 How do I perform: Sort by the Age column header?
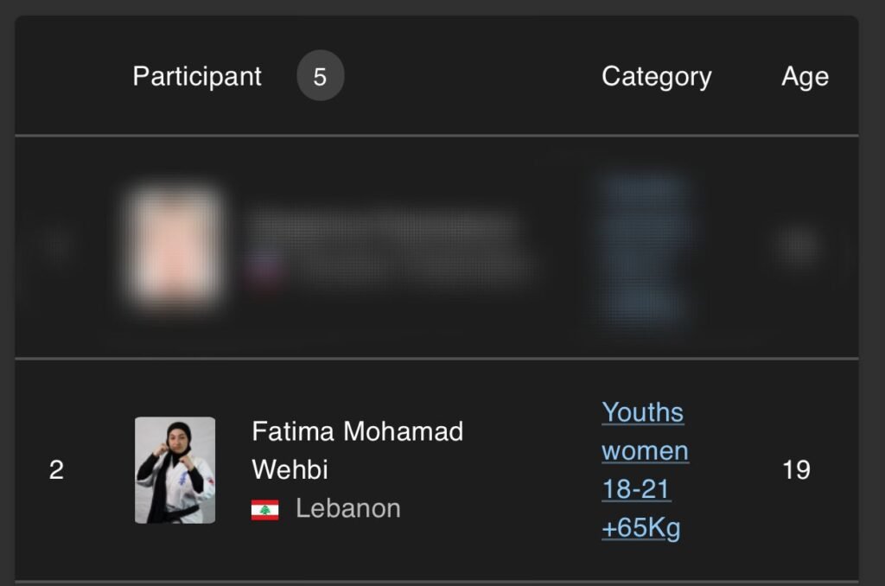coord(805,76)
